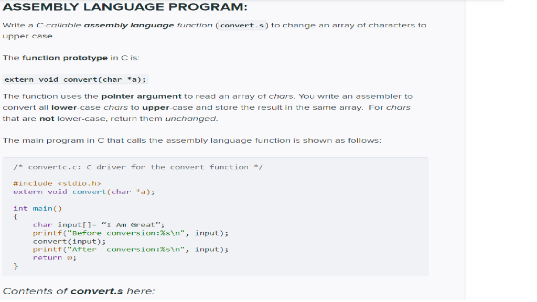Click the '#include <stdio.h>' line

click(57, 184)
